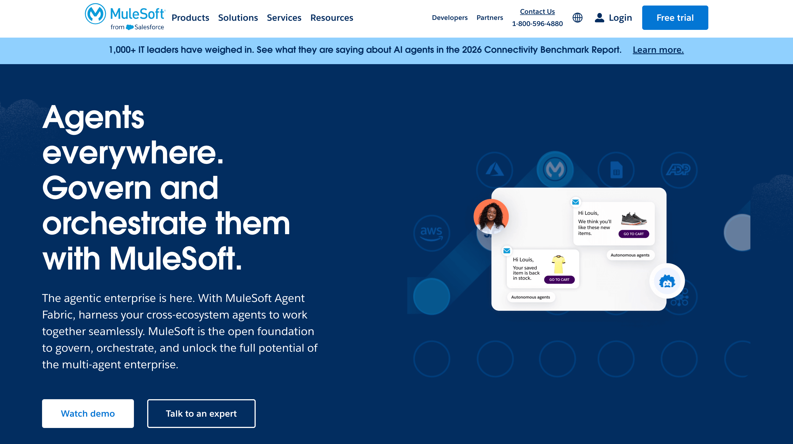The height and width of the screenshot is (444, 793).
Task: Click Talk to an expert button
Action: point(201,413)
